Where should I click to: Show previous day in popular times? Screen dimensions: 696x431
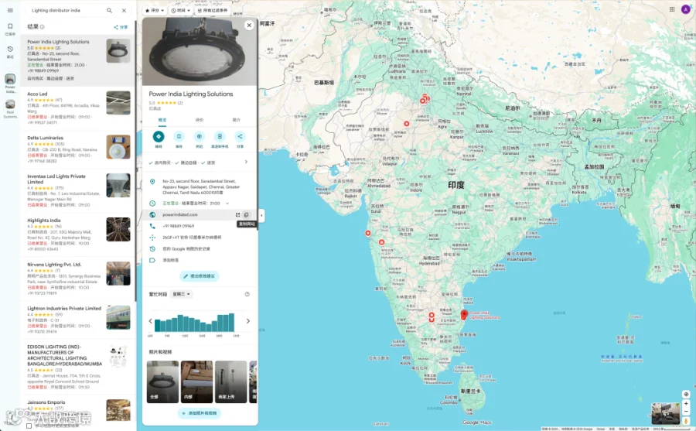click(151, 321)
